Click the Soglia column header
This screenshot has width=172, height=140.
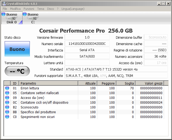tap(126, 83)
